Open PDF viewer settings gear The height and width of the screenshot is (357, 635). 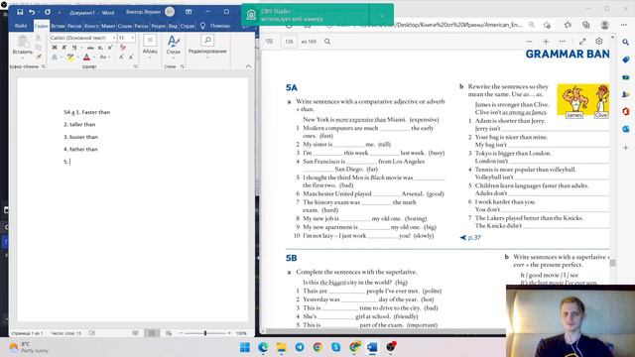coord(598,42)
